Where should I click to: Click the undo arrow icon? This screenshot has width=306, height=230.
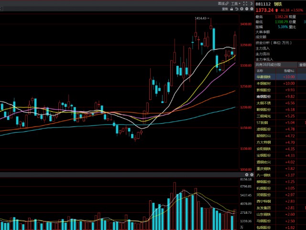(x=237, y=9)
